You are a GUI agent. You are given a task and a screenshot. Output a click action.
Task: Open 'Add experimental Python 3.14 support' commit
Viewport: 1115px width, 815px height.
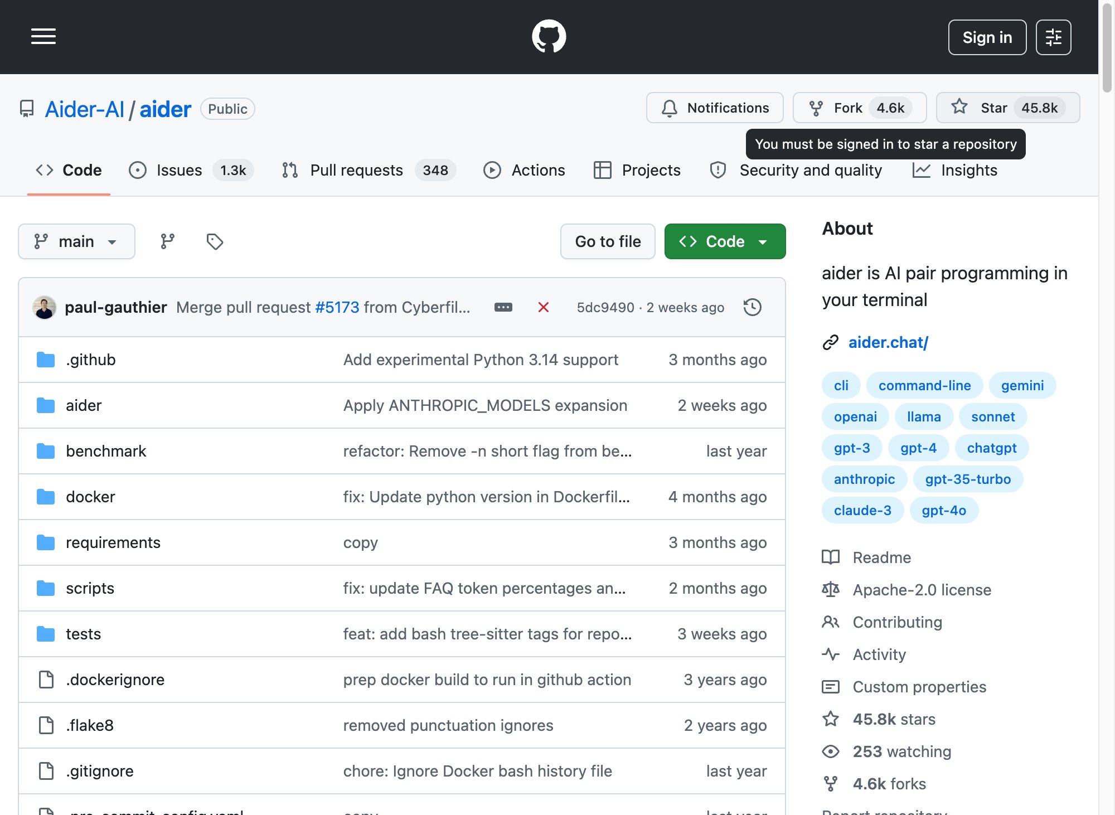coord(481,360)
